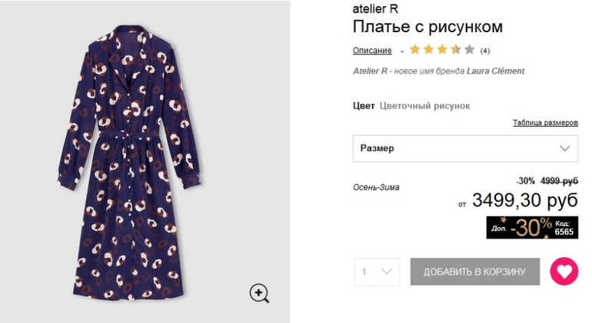Click the atelier R brand name
Screen dimensions: 592x323
pos(375,9)
